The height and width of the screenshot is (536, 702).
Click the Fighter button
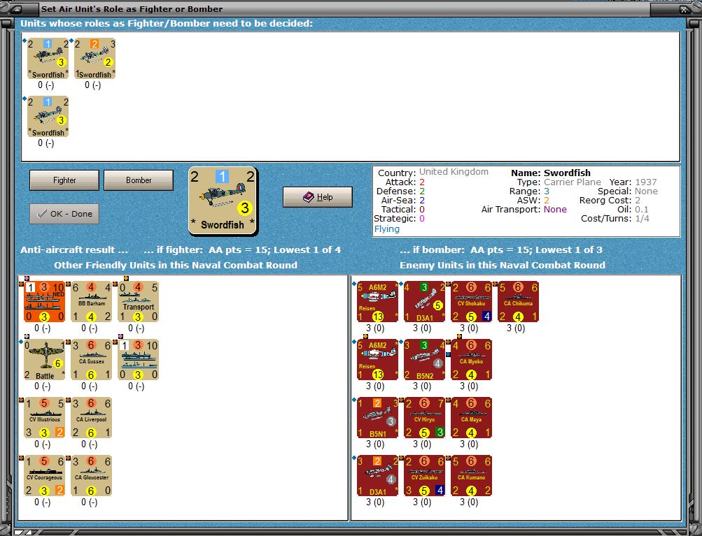pyautogui.click(x=64, y=180)
